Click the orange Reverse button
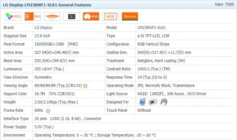Screen dimensions: 237x140 click(130, 16)
